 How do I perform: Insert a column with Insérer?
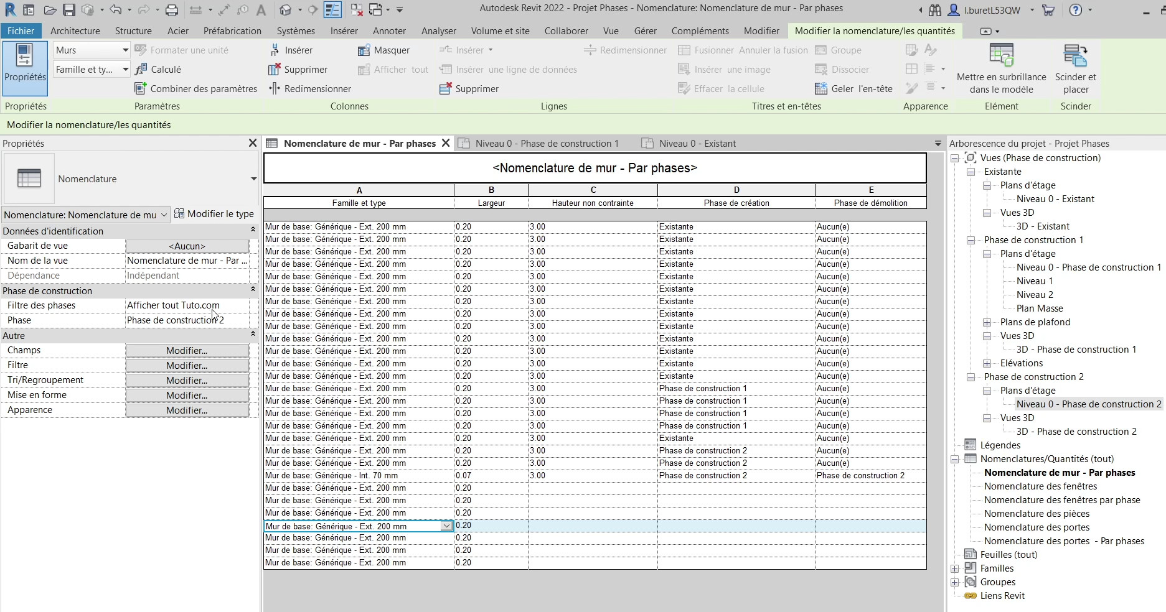(291, 50)
